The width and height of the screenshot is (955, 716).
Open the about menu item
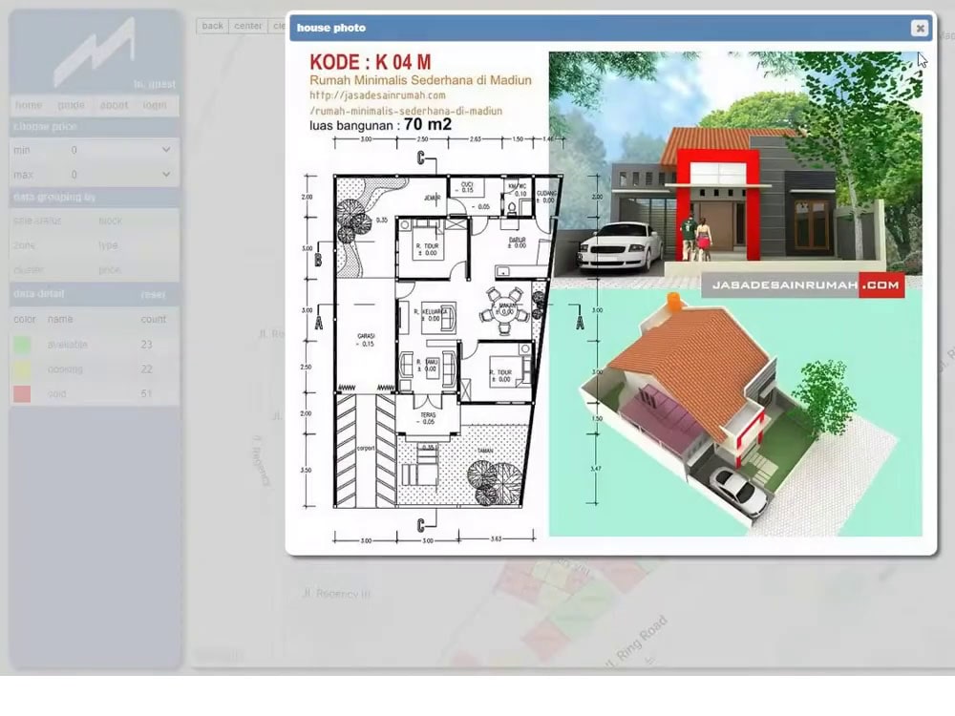(x=114, y=105)
